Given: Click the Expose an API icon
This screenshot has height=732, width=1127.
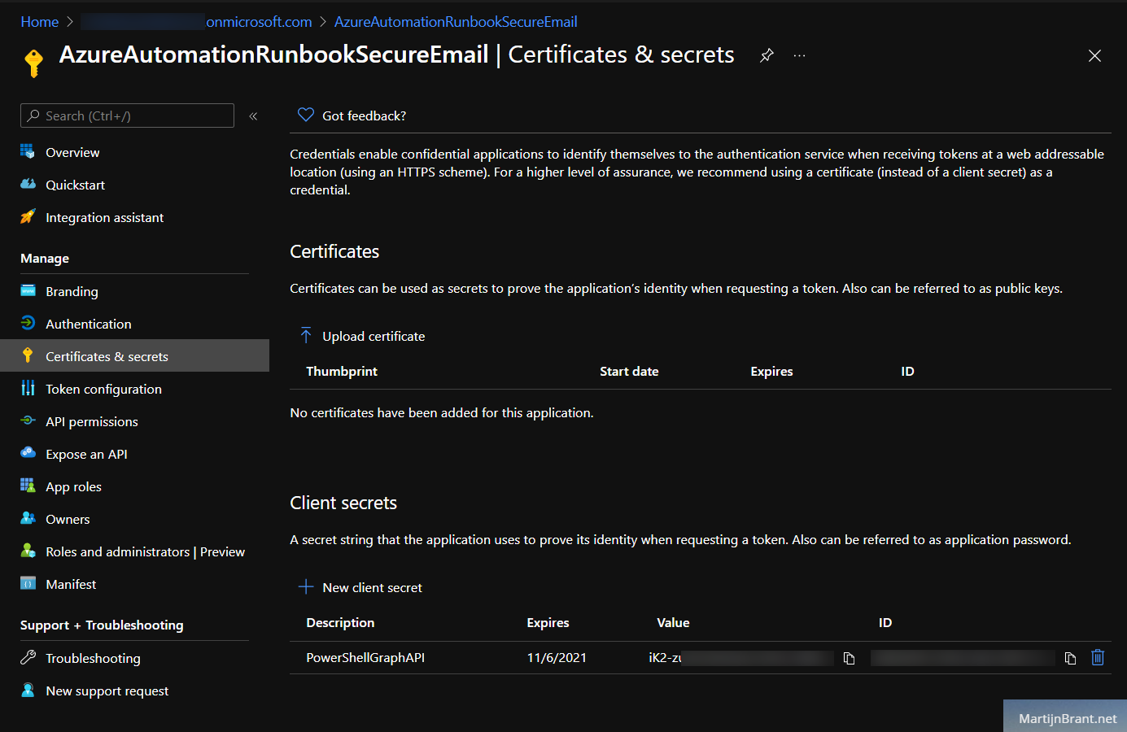Looking at the screenshot, I should (28, 453).
